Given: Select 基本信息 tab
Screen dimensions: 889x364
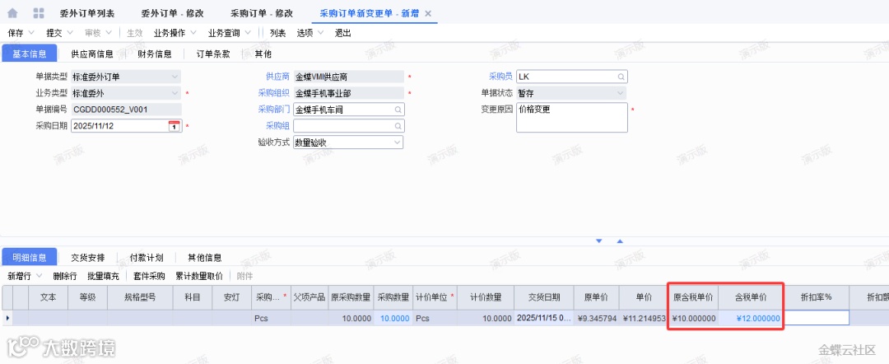Looking at the screenshot, I should [x=30, y=54].
